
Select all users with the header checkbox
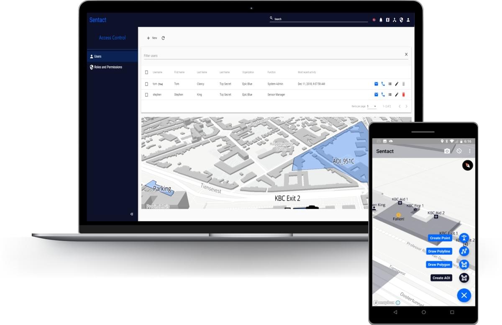tap(146, 72)
